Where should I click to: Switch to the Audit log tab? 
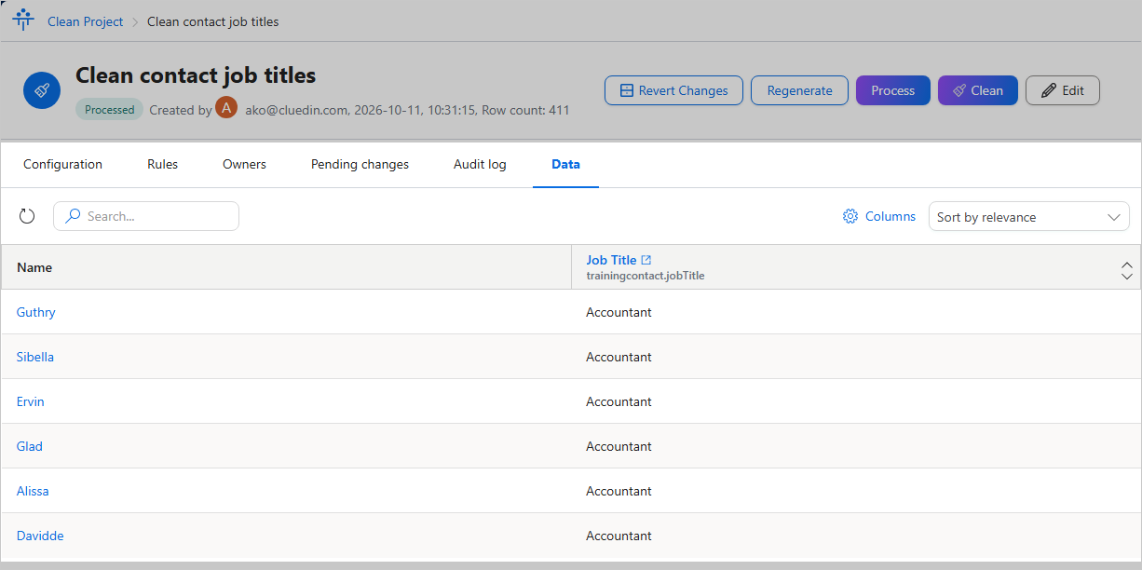tap(480, 164)
